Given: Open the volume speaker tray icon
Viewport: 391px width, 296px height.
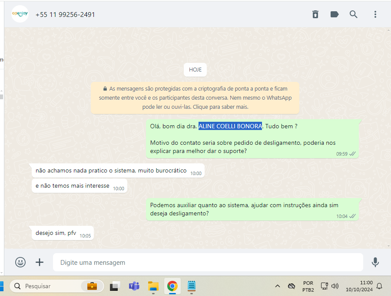Looking at the screenshot, I should (335, 286).
